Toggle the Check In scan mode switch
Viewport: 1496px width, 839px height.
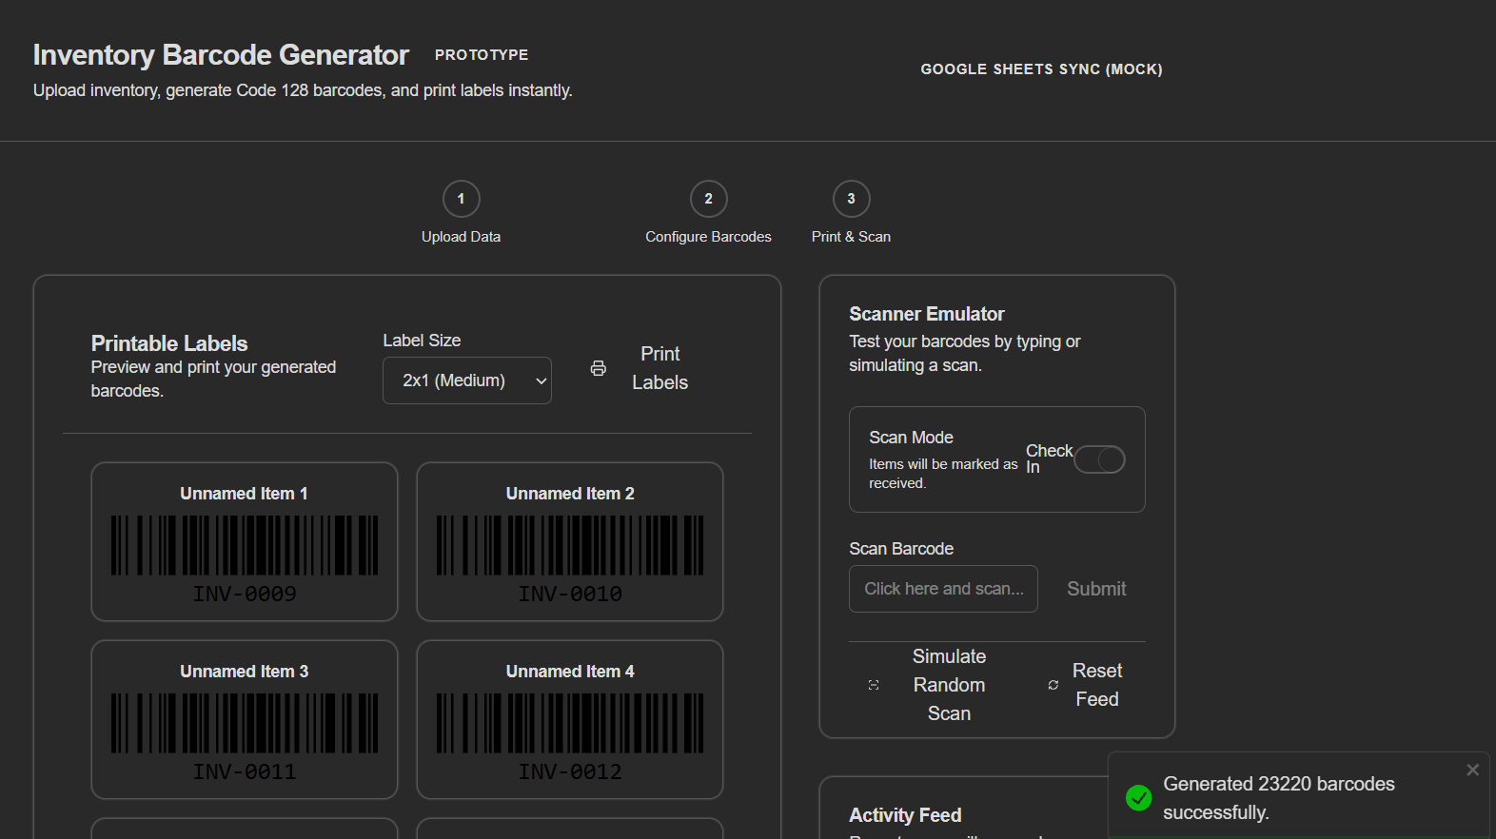[x=1099, y=459]
